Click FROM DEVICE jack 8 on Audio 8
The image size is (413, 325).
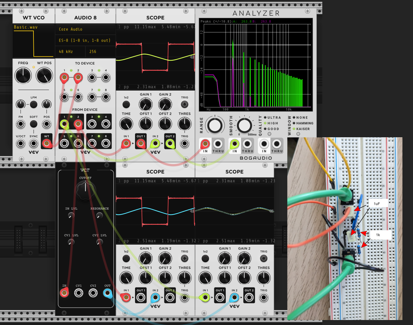(x=106, y=143)
